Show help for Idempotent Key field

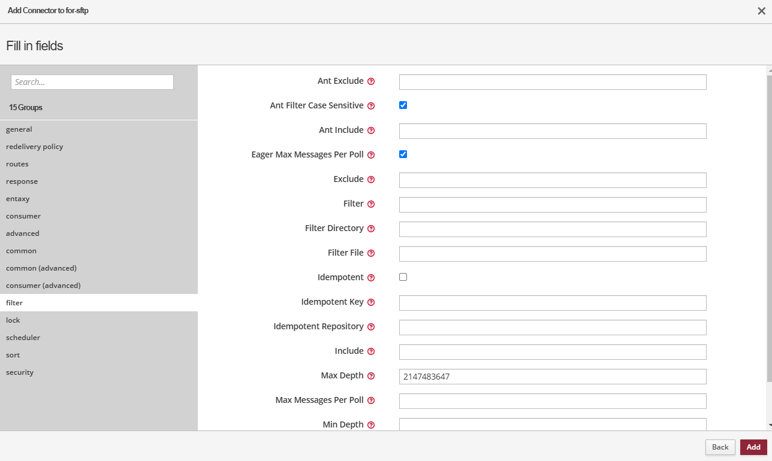(371, 302)
